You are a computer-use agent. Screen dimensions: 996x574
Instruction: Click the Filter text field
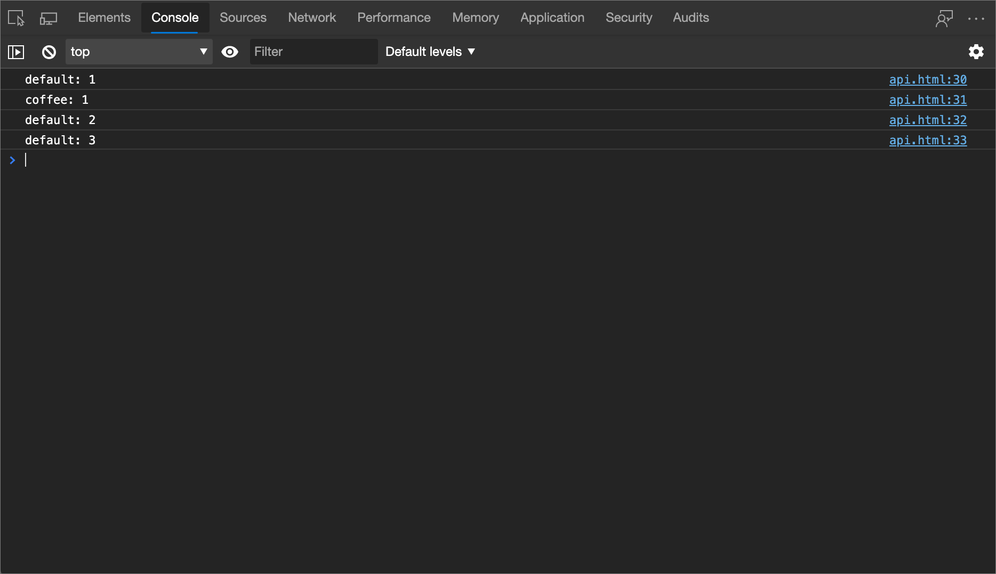314,52
